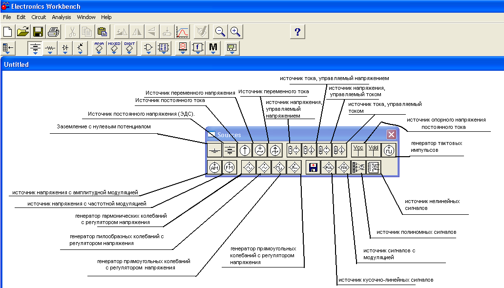
Task: Select the voltage-controlled sine wave oscillator
Action: tap(249, 167)
